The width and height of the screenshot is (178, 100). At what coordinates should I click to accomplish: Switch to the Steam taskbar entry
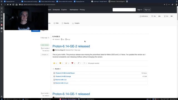click(x=26, y=99)
